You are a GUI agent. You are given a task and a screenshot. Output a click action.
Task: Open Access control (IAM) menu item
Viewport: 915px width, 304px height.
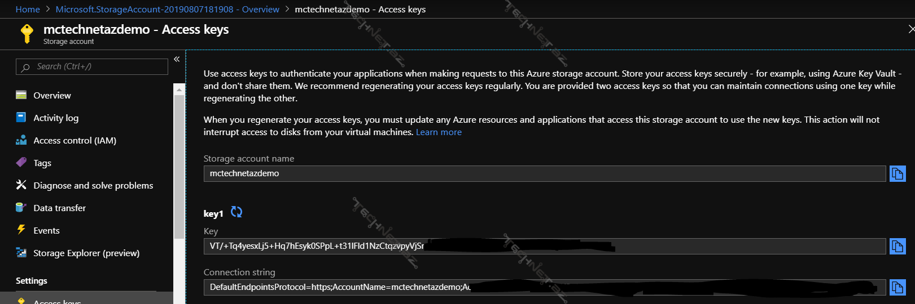click(x=75, y=140)
